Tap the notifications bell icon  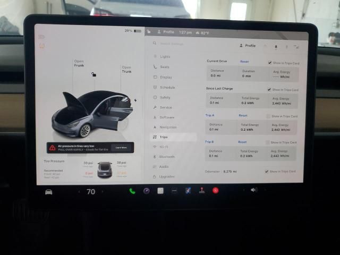pos(275,46)
